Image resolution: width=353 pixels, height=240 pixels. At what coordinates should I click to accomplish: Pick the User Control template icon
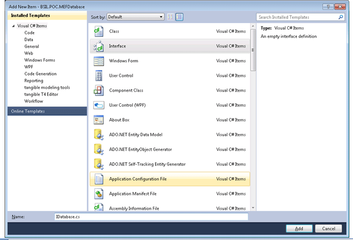pos(99,76)
